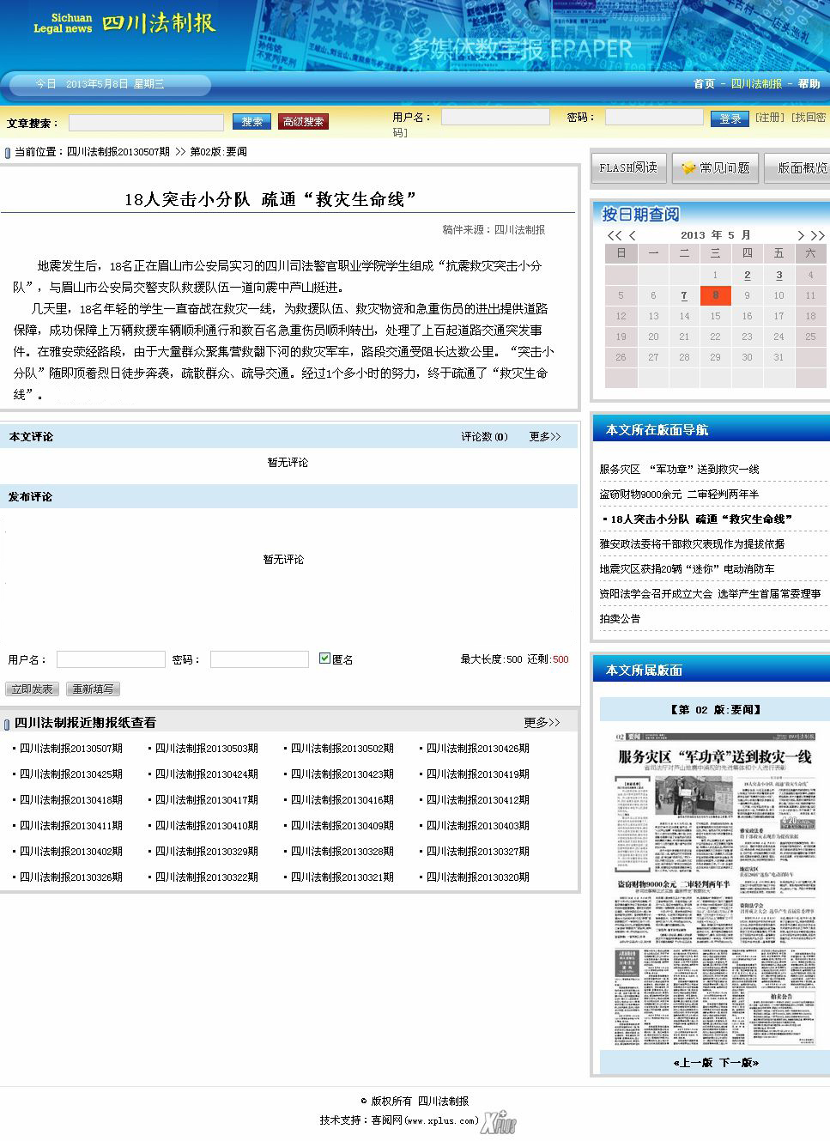
Task: Advance calendar to next year
Action: coord(818,235)
